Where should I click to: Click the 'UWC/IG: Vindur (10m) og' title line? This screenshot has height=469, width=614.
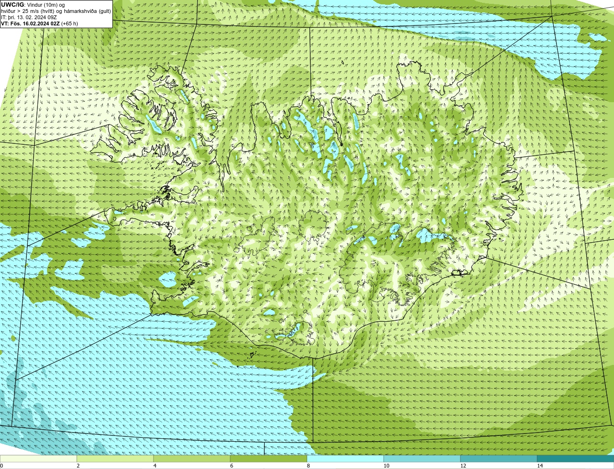coord(33,5)
